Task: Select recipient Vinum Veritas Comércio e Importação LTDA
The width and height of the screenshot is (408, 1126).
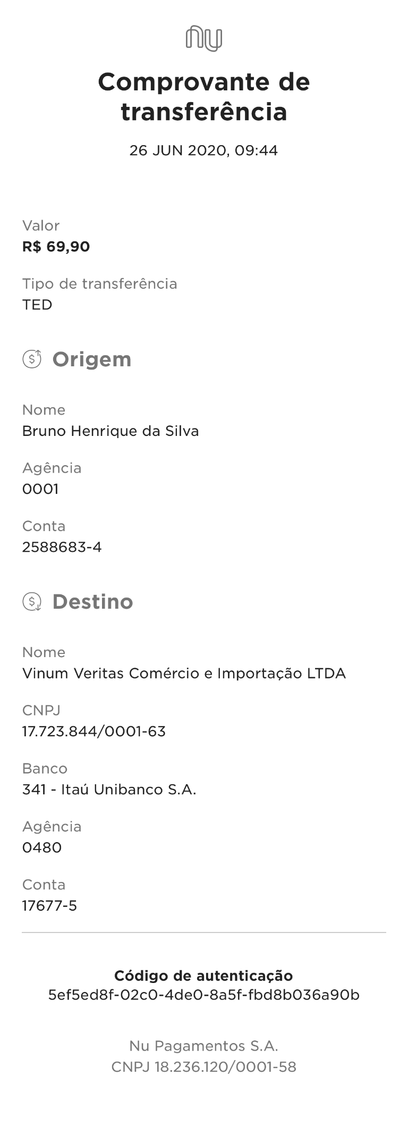Action: click(x=184, y=674)
